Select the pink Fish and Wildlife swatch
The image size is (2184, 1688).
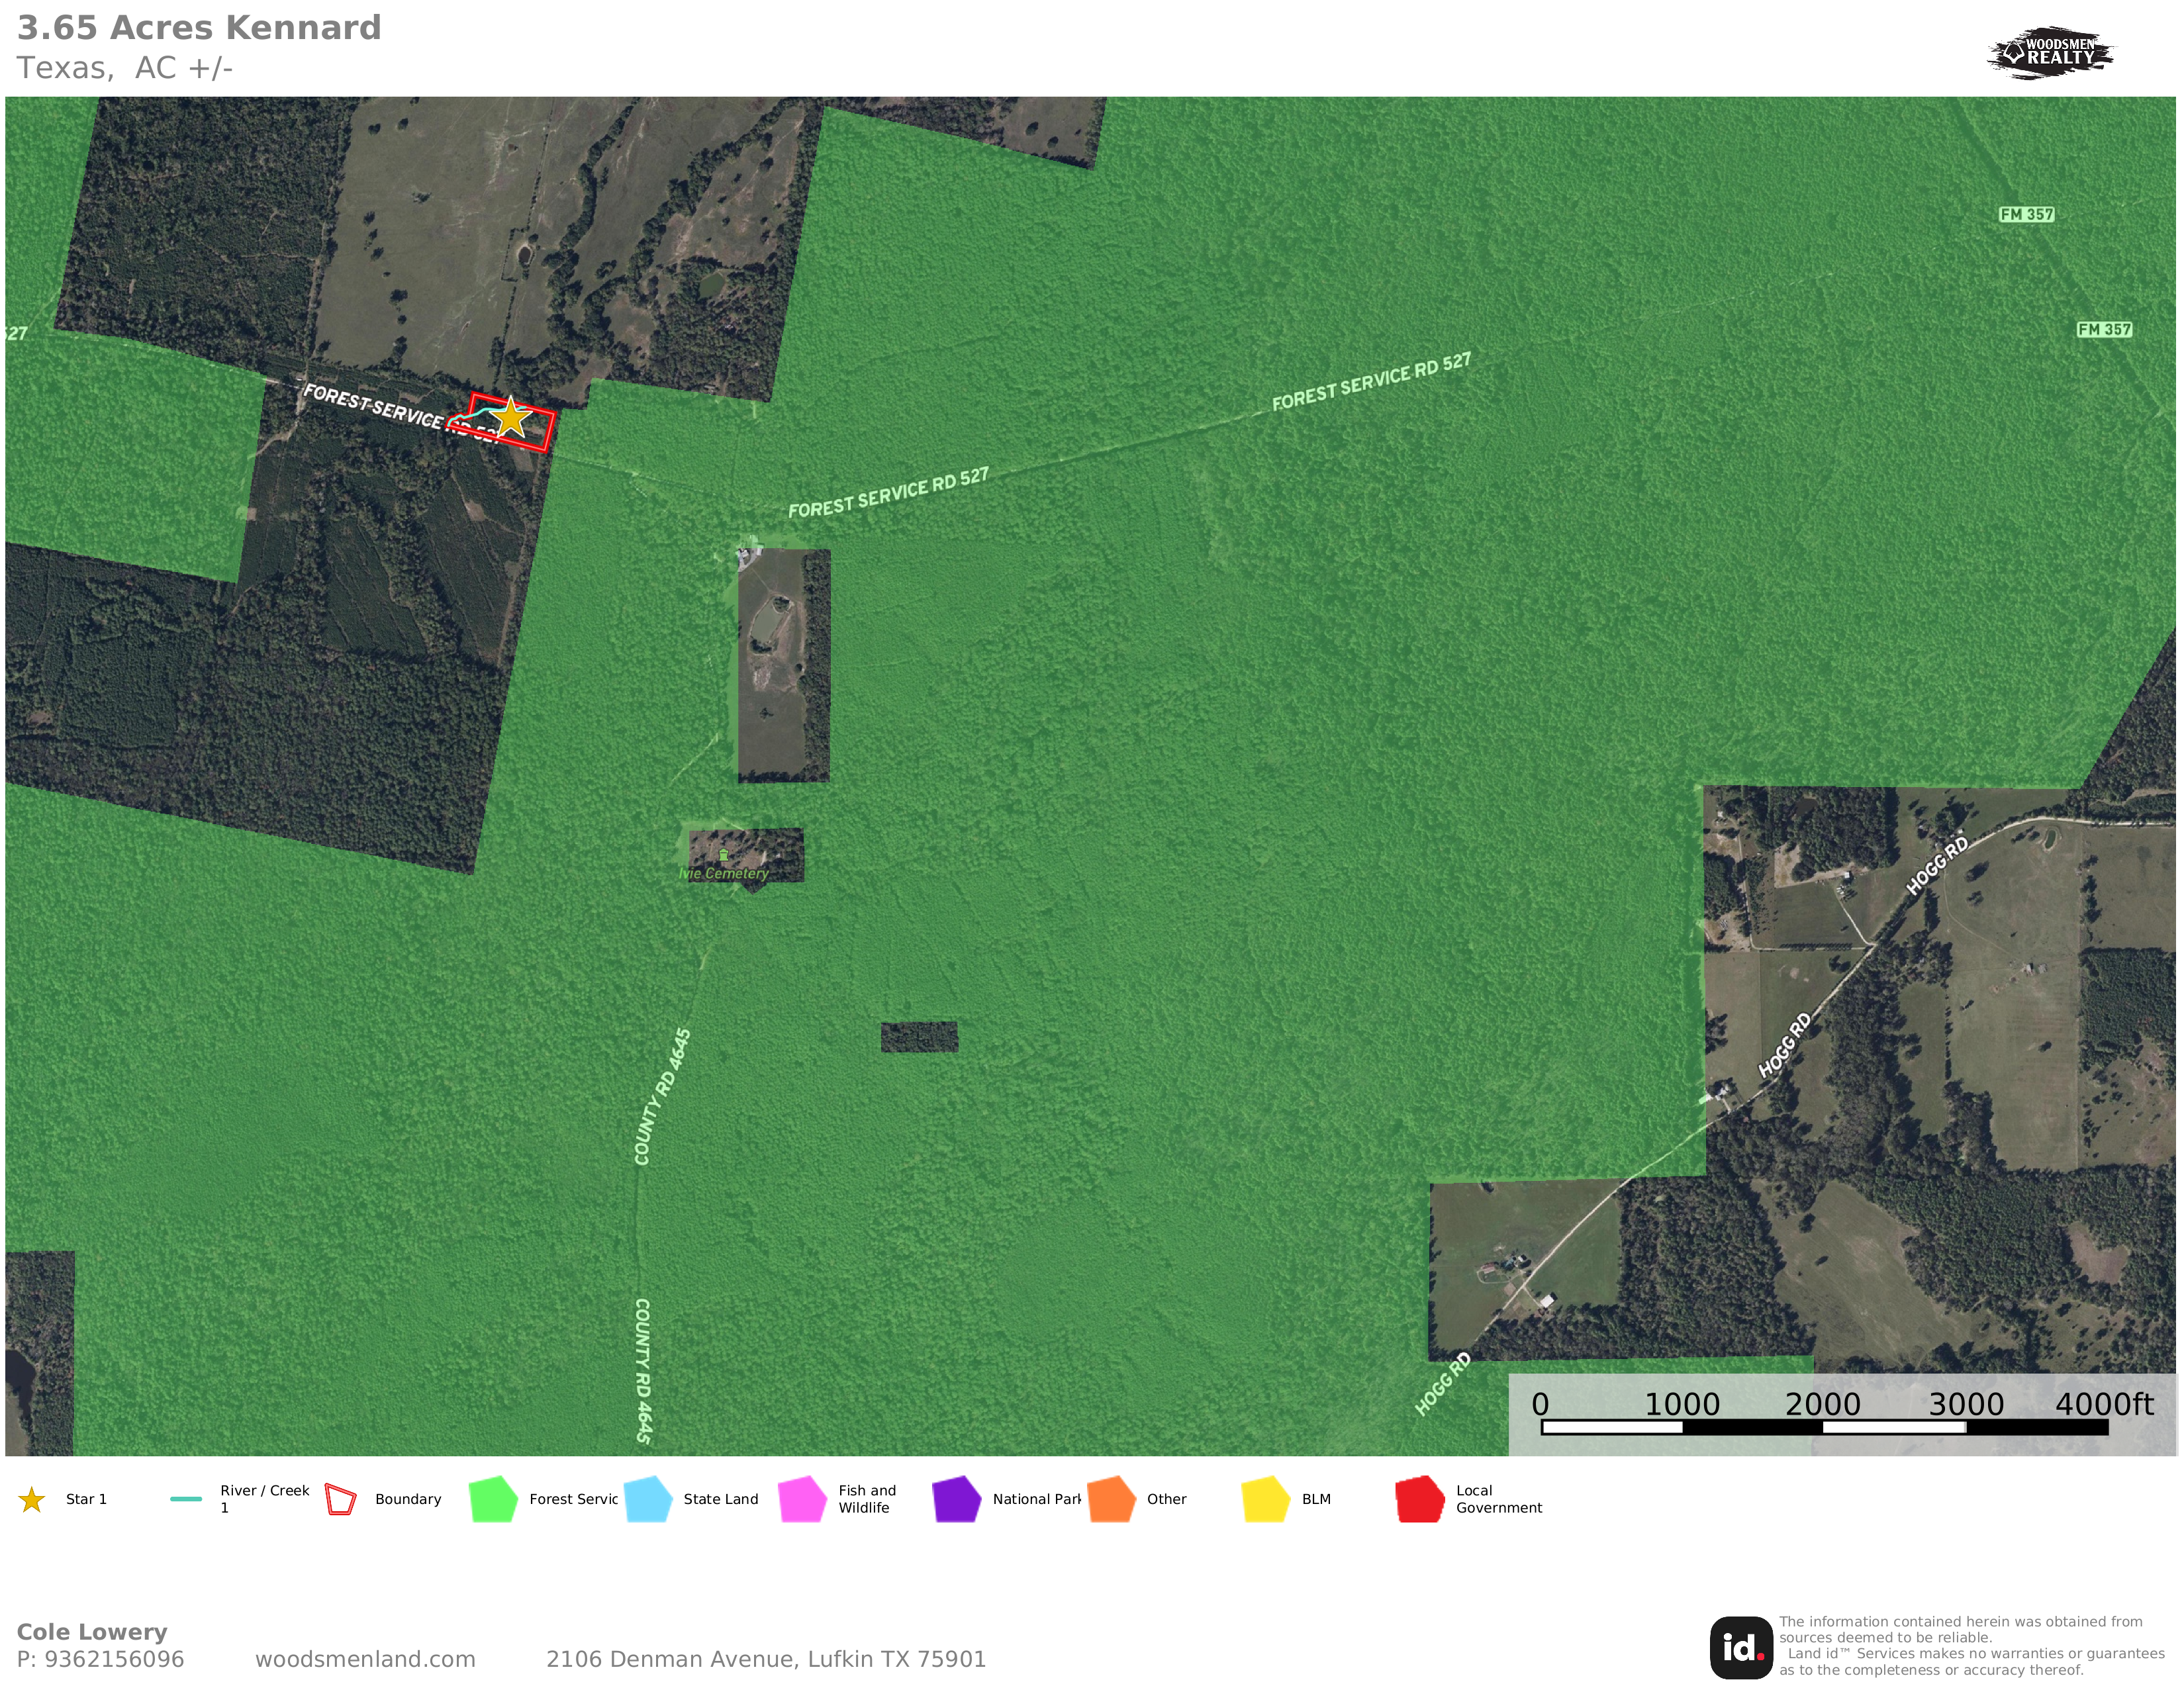(802, 1499)
